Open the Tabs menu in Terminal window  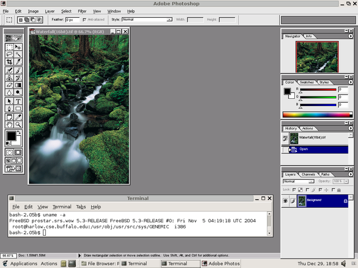click(81, 207)
